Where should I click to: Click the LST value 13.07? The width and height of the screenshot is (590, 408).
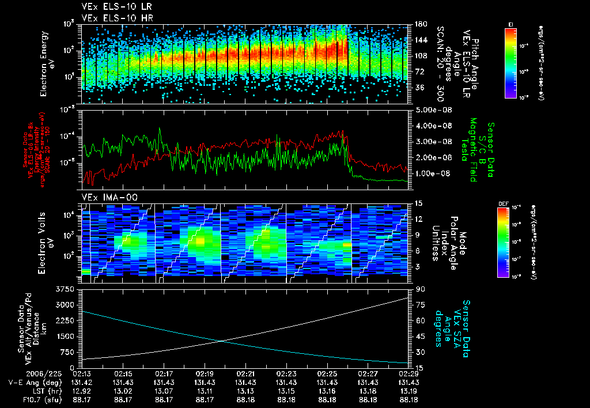(164, 391)
